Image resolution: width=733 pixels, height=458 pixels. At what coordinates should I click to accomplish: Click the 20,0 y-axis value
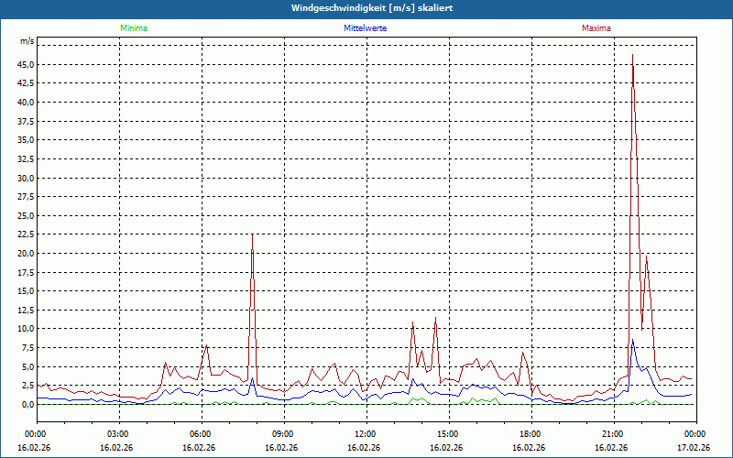pos(26,254)
